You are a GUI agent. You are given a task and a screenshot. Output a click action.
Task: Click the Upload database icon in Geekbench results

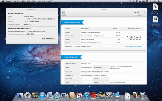tap(64, 13)
